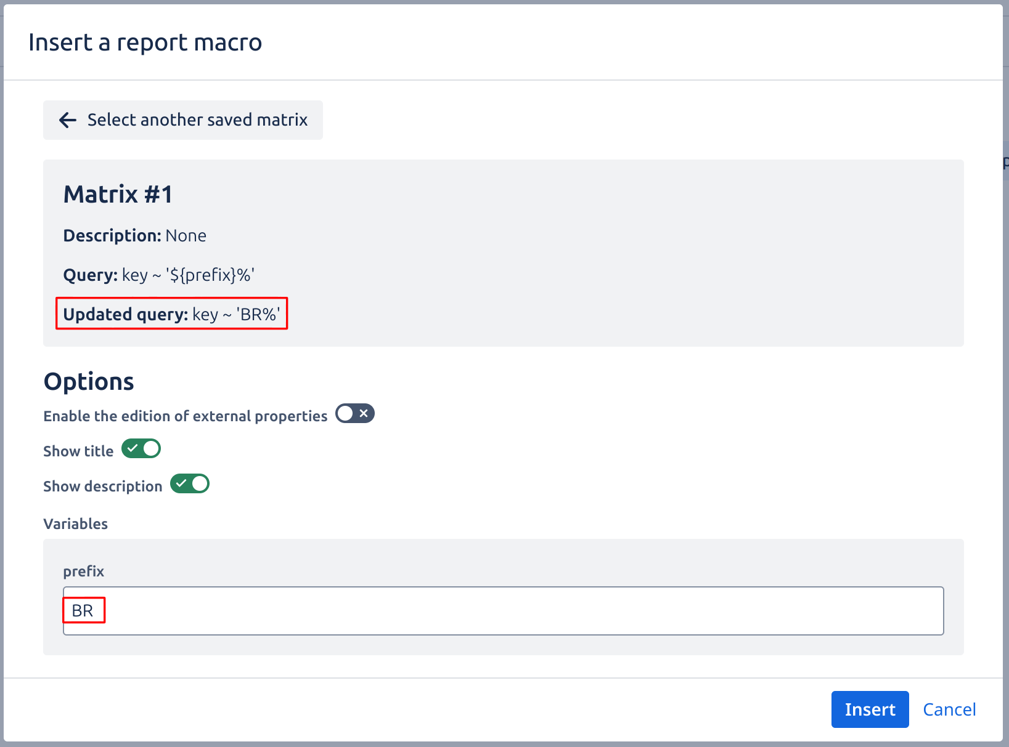
Task: Click the 'Select another saved matrix' button text
Action: pyautogui.click(x=197, y=120)
